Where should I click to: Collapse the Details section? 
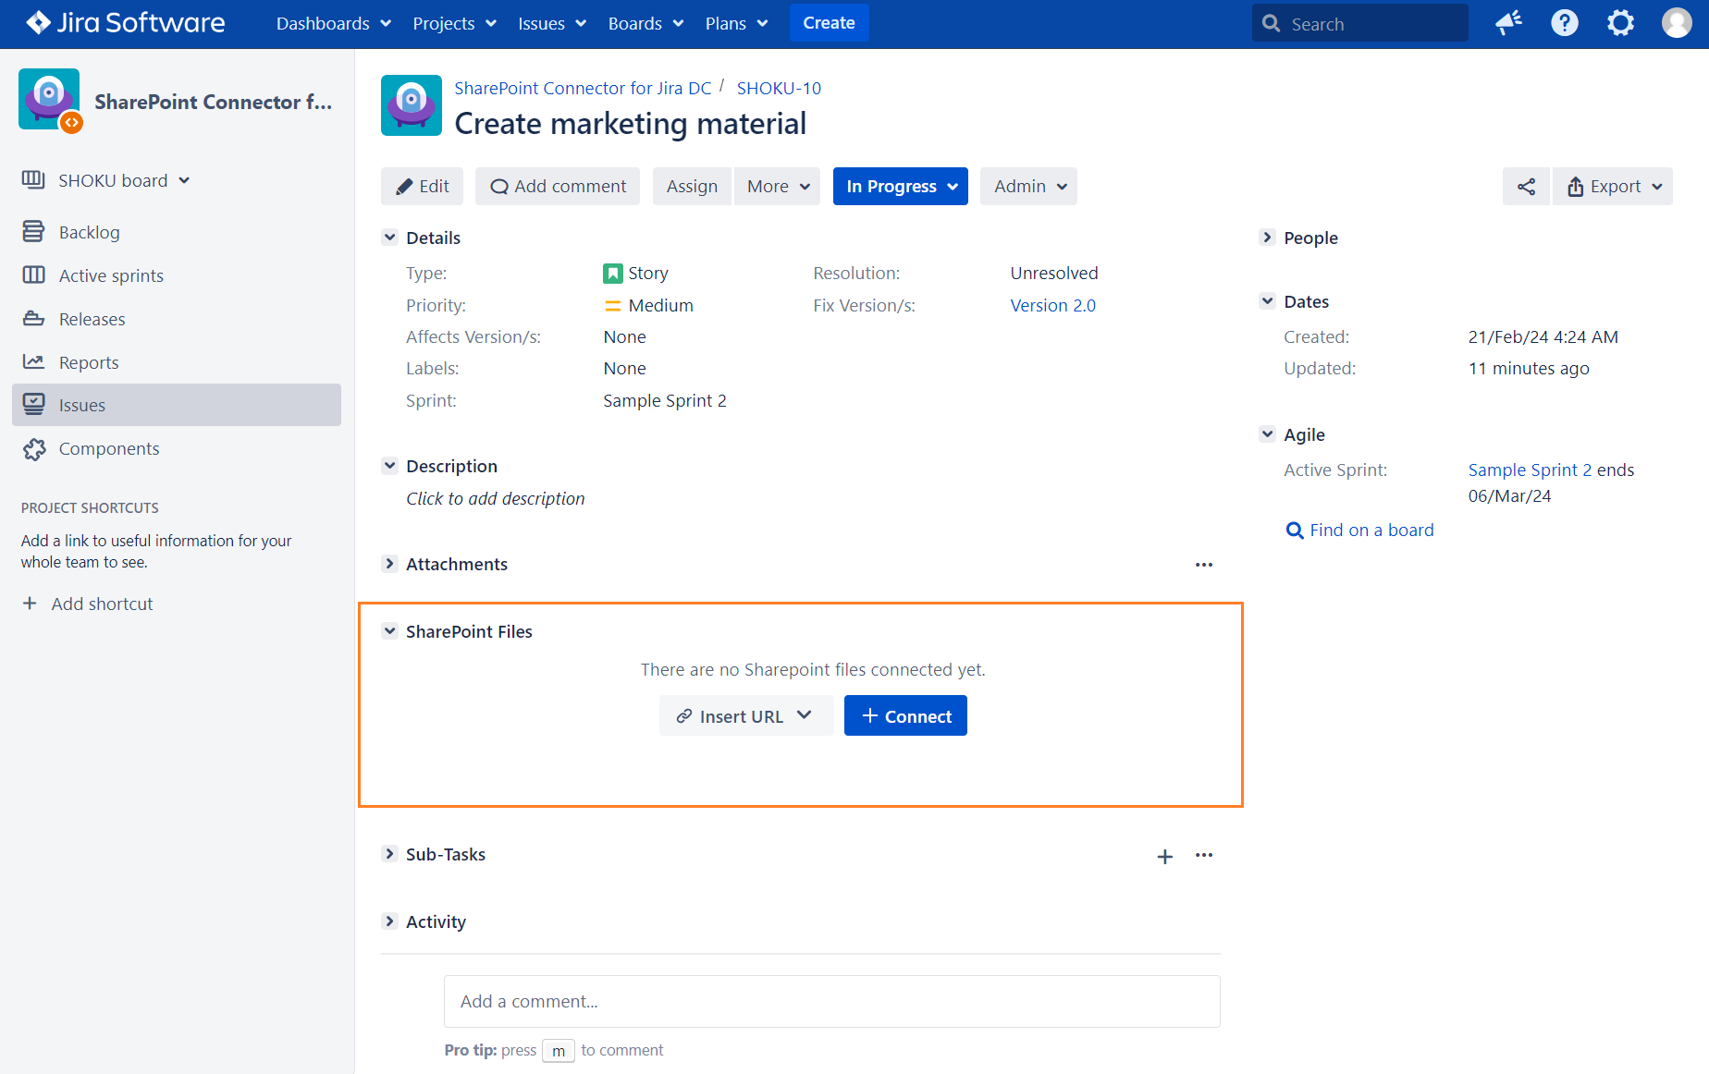(389, 238)
